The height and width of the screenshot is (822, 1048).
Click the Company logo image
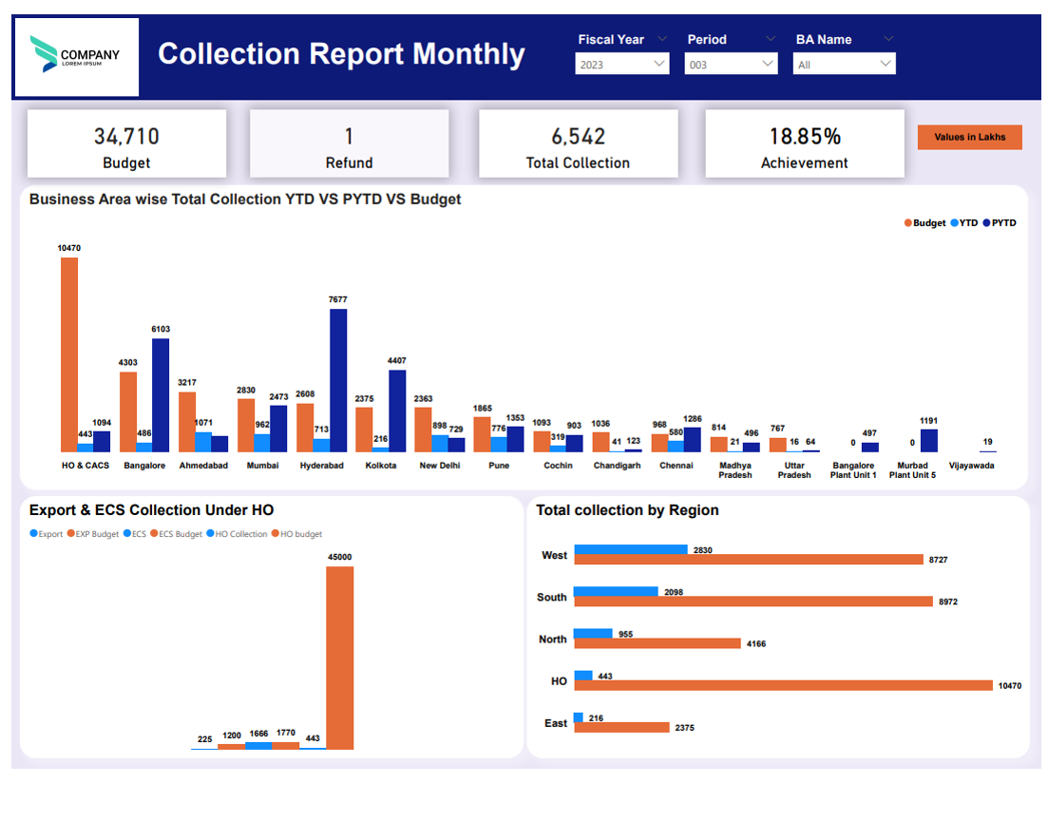pyautogui.click(x=76, y=57)
